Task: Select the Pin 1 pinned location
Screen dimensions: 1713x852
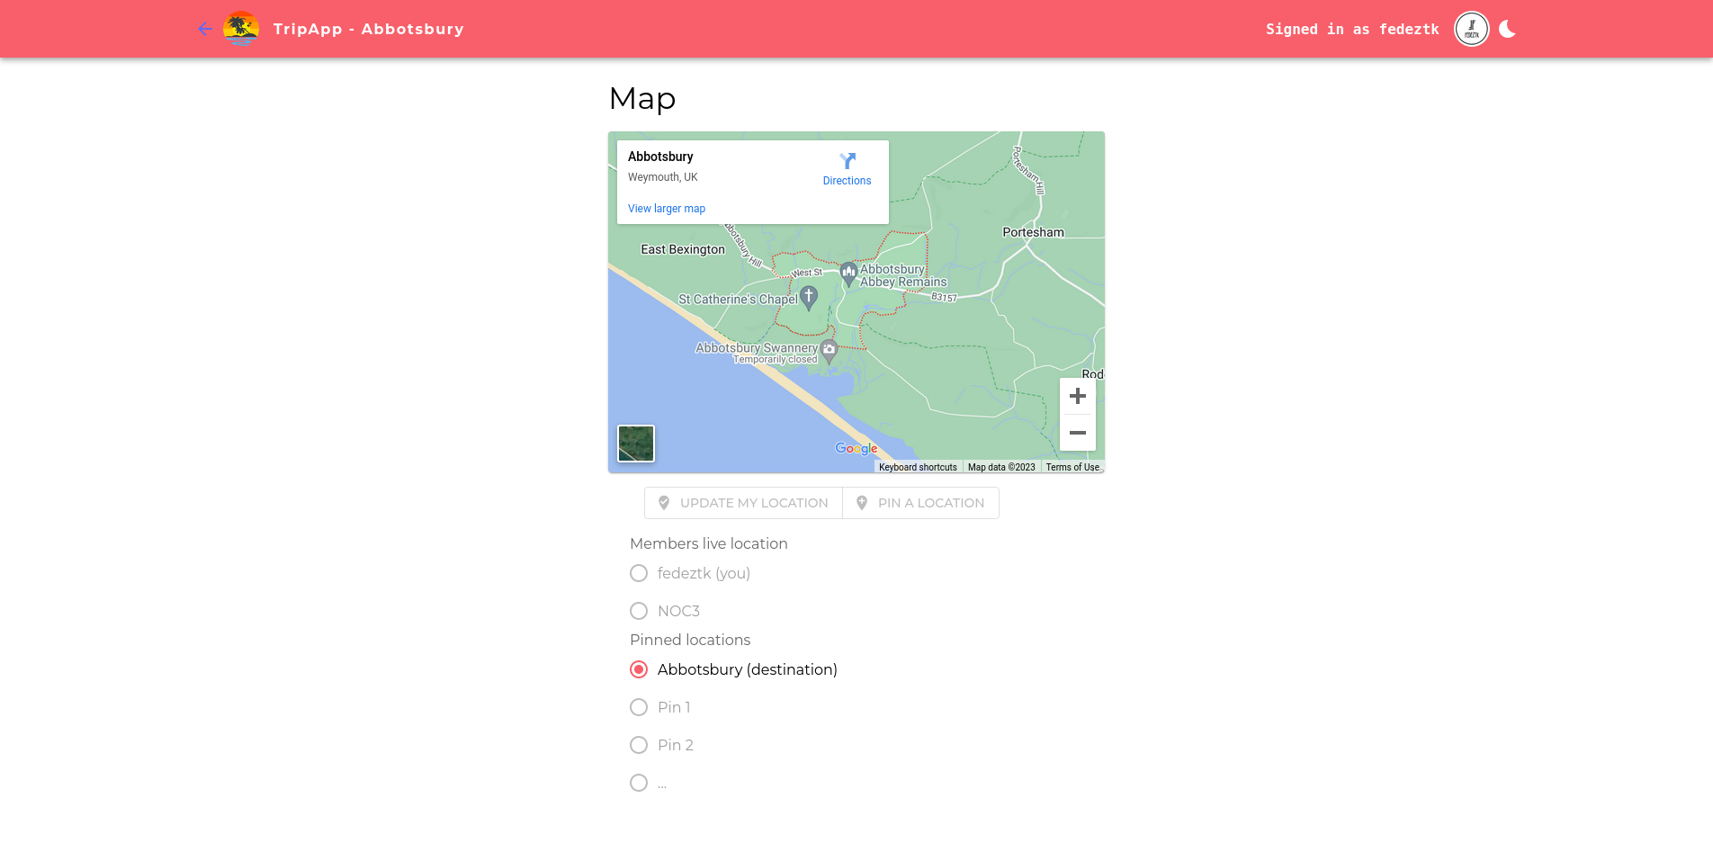Action: [x=639, y=707]
